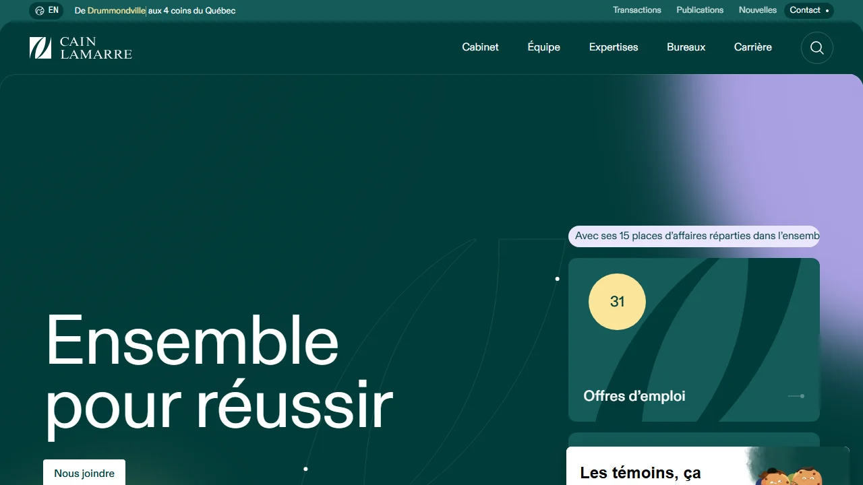Click the arrow on Offres d'emploi card
The image size is (863, 485).
coord(796,396)
